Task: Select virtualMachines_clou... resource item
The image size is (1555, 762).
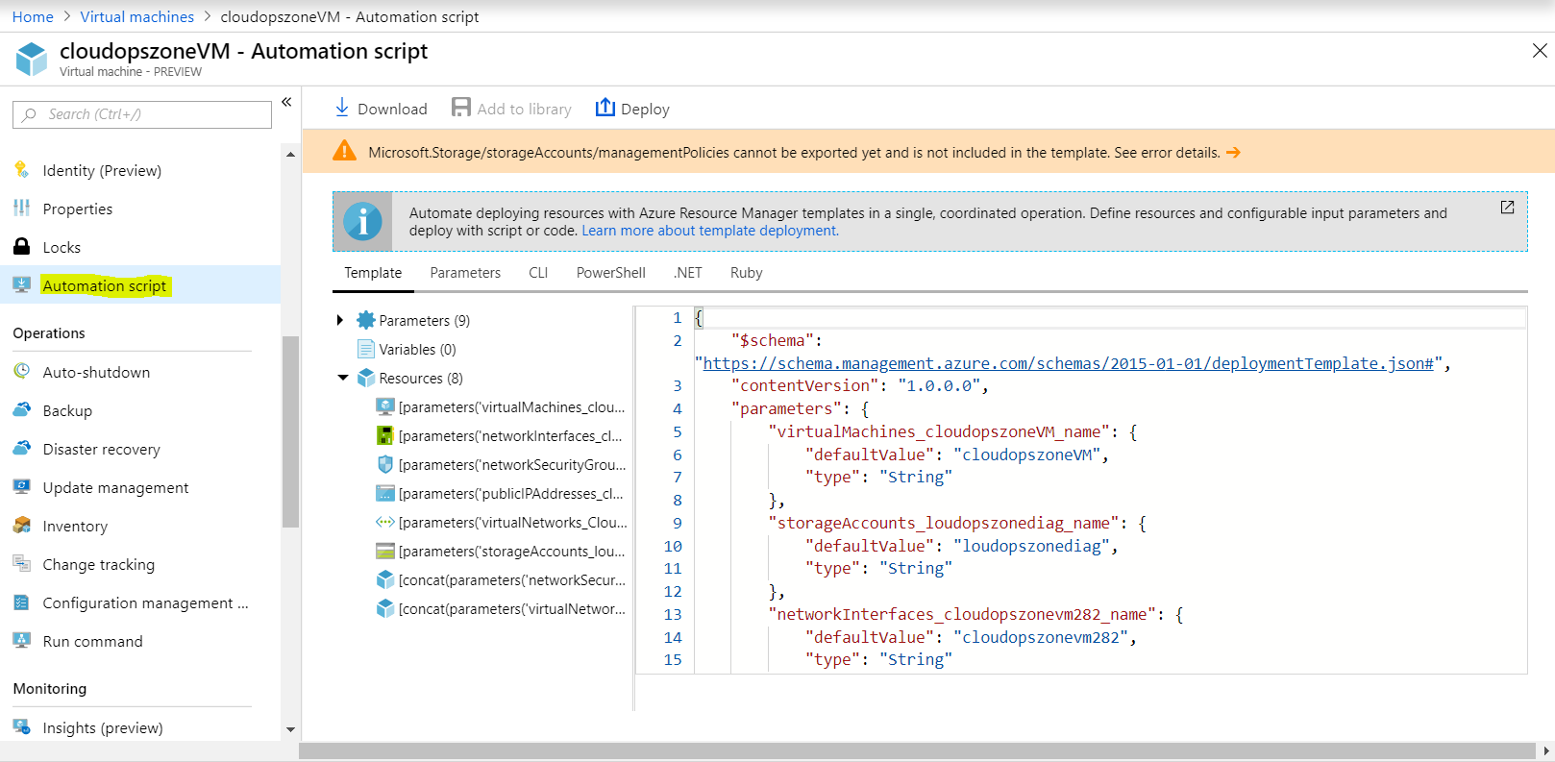Action: point(500,406)
